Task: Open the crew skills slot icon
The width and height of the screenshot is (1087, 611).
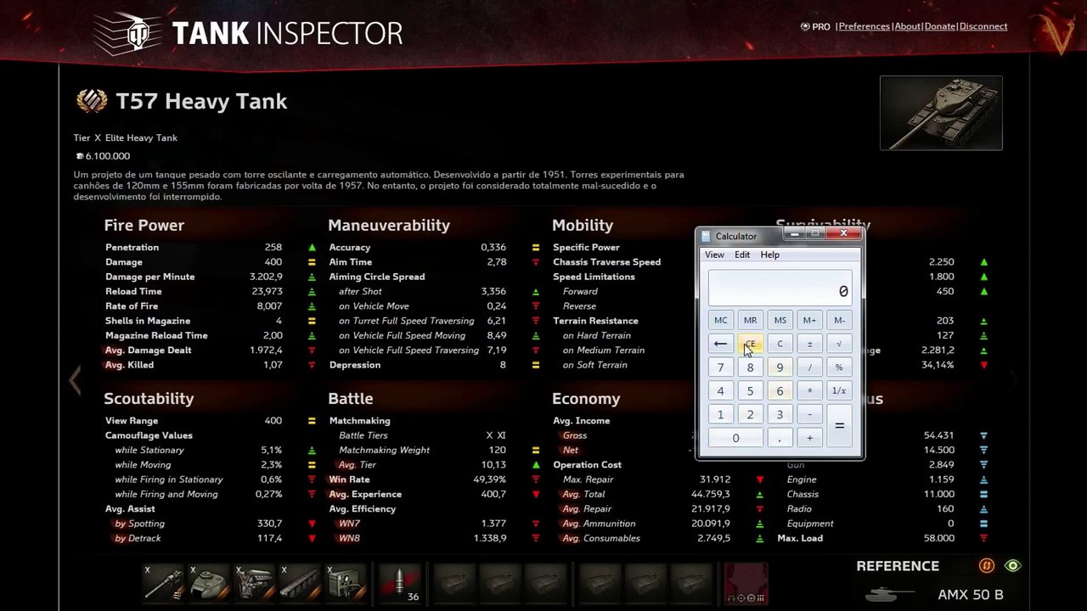Action: 745,584
